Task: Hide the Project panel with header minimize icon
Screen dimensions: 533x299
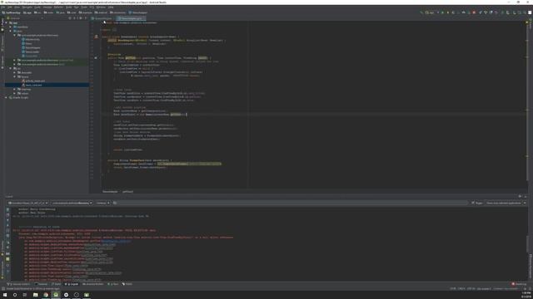Action: [86, 18]
